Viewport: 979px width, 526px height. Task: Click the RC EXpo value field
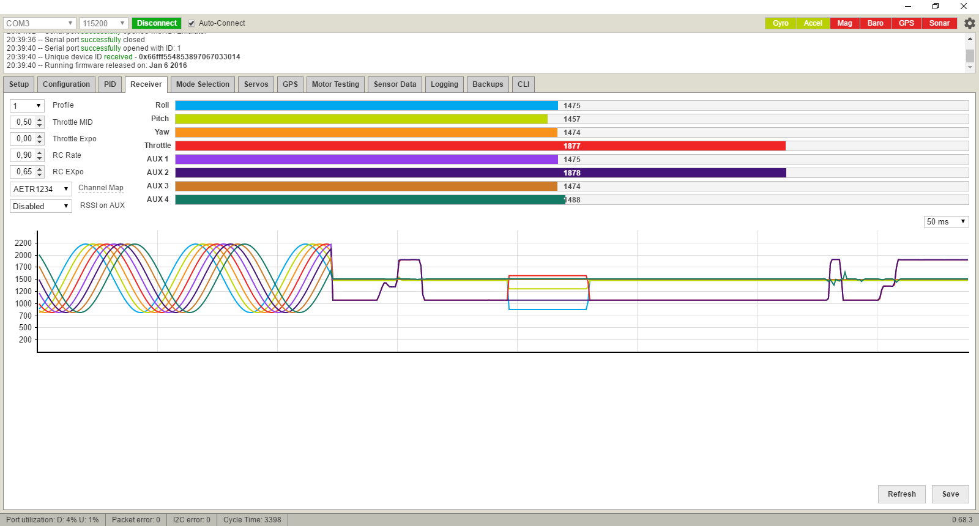tap(23, 172)
